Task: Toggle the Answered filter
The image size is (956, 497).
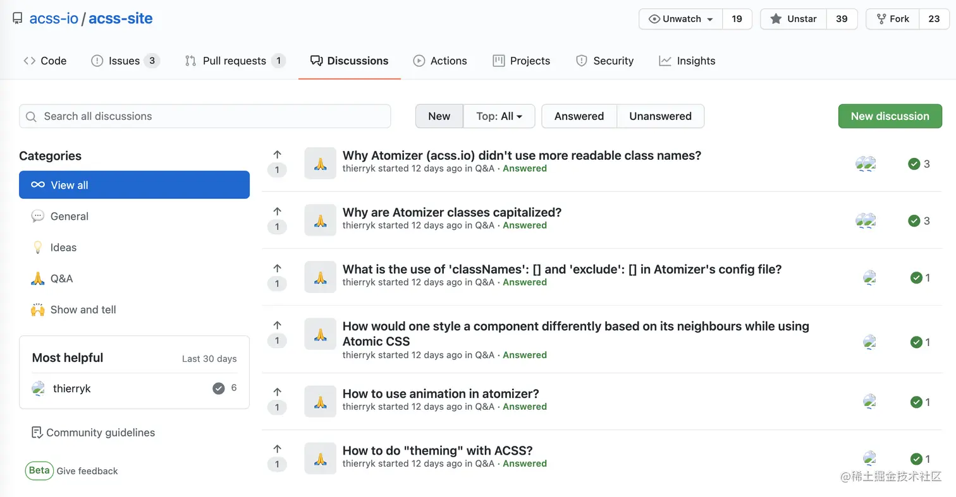Action: pyautogui.click(x=579, y=116)
